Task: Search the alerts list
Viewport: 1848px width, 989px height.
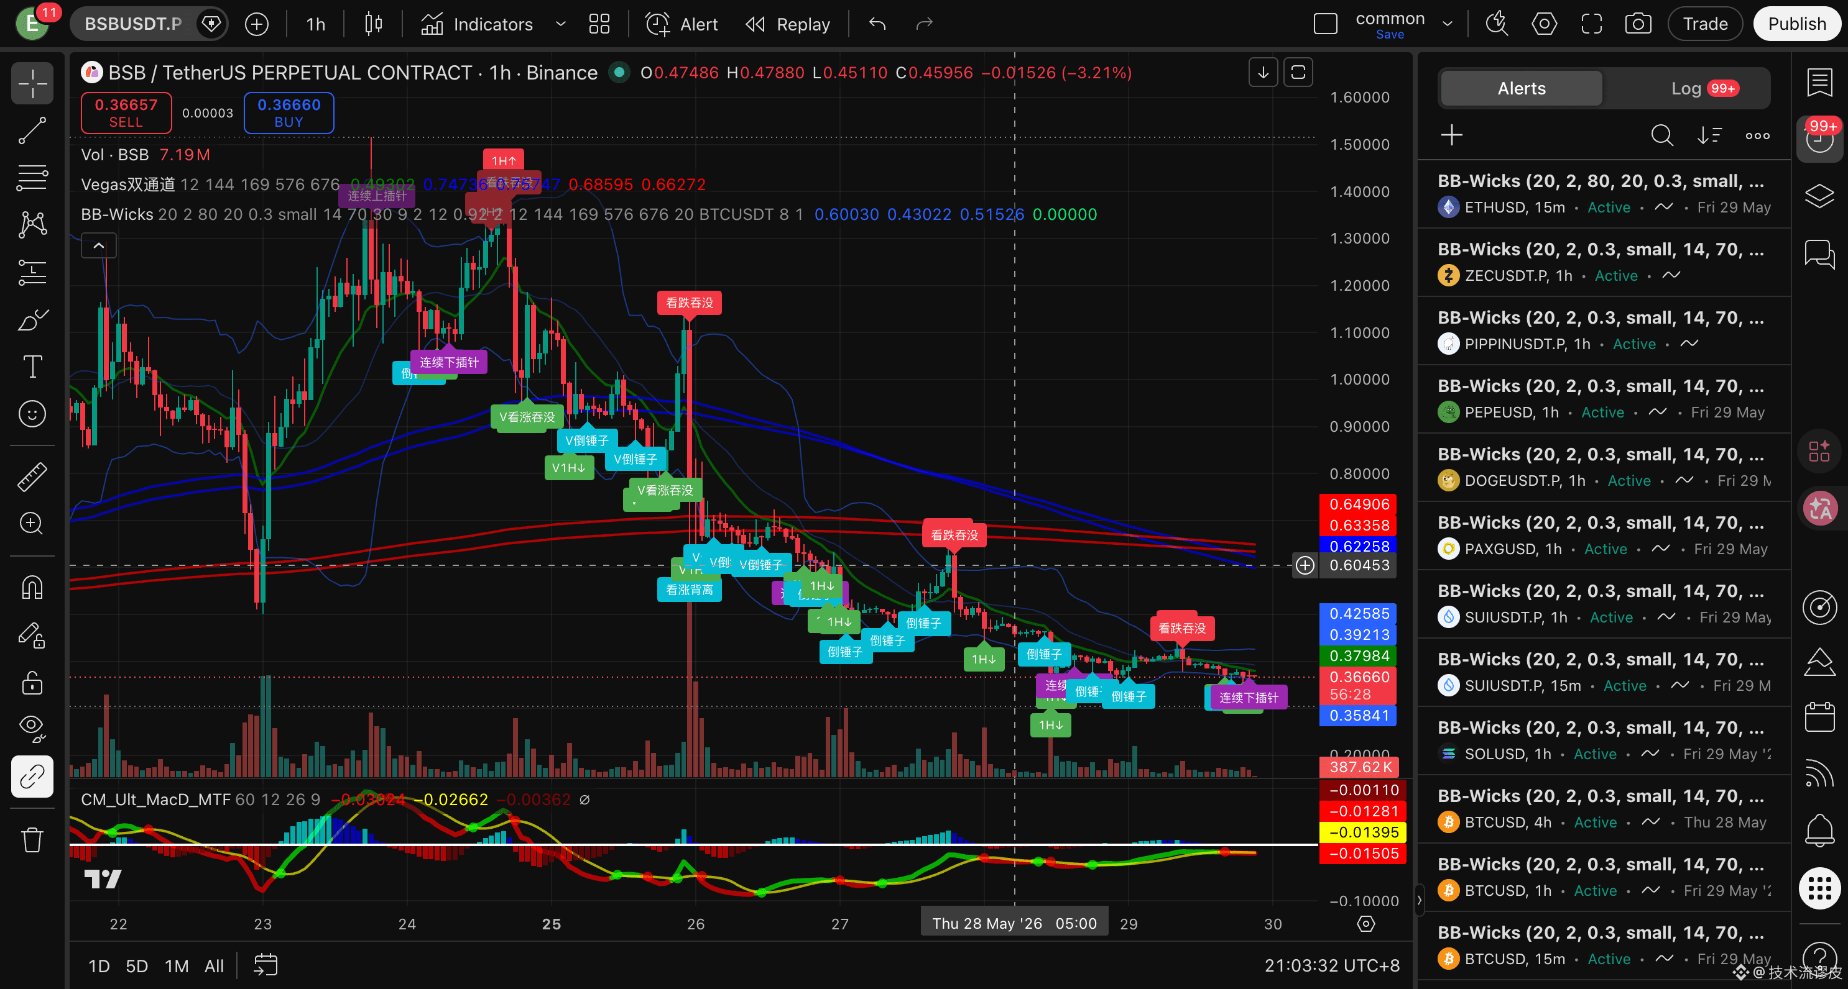Action: click(1661, 135)
